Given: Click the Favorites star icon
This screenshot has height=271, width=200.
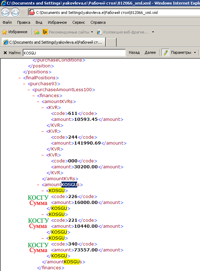Looking at the screenshot, I should coord(4,32).
